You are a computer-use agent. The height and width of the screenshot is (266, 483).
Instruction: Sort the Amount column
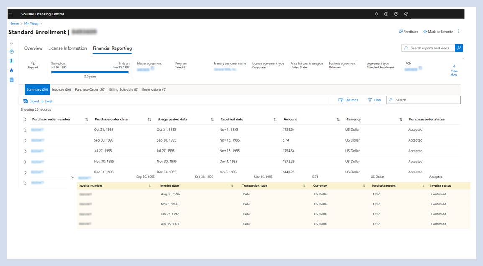click(338, 119)
